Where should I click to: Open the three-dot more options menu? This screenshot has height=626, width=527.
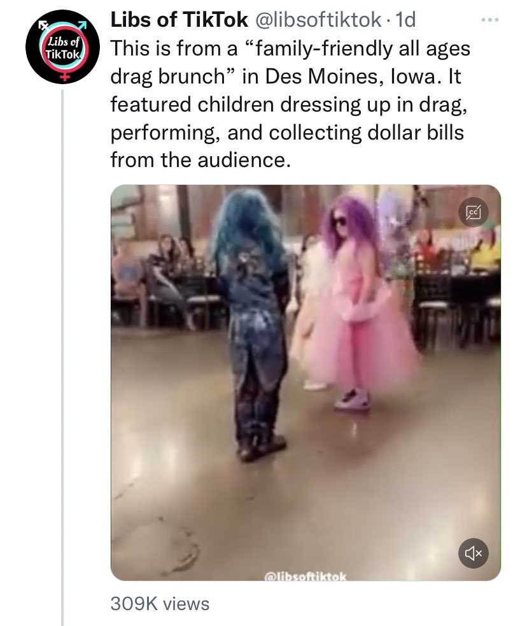tap(490, 20)
